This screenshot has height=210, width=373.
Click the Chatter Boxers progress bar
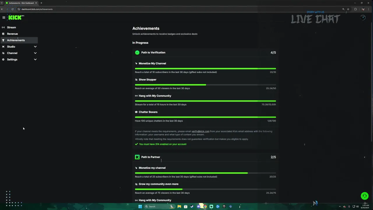tap(205, 117)
